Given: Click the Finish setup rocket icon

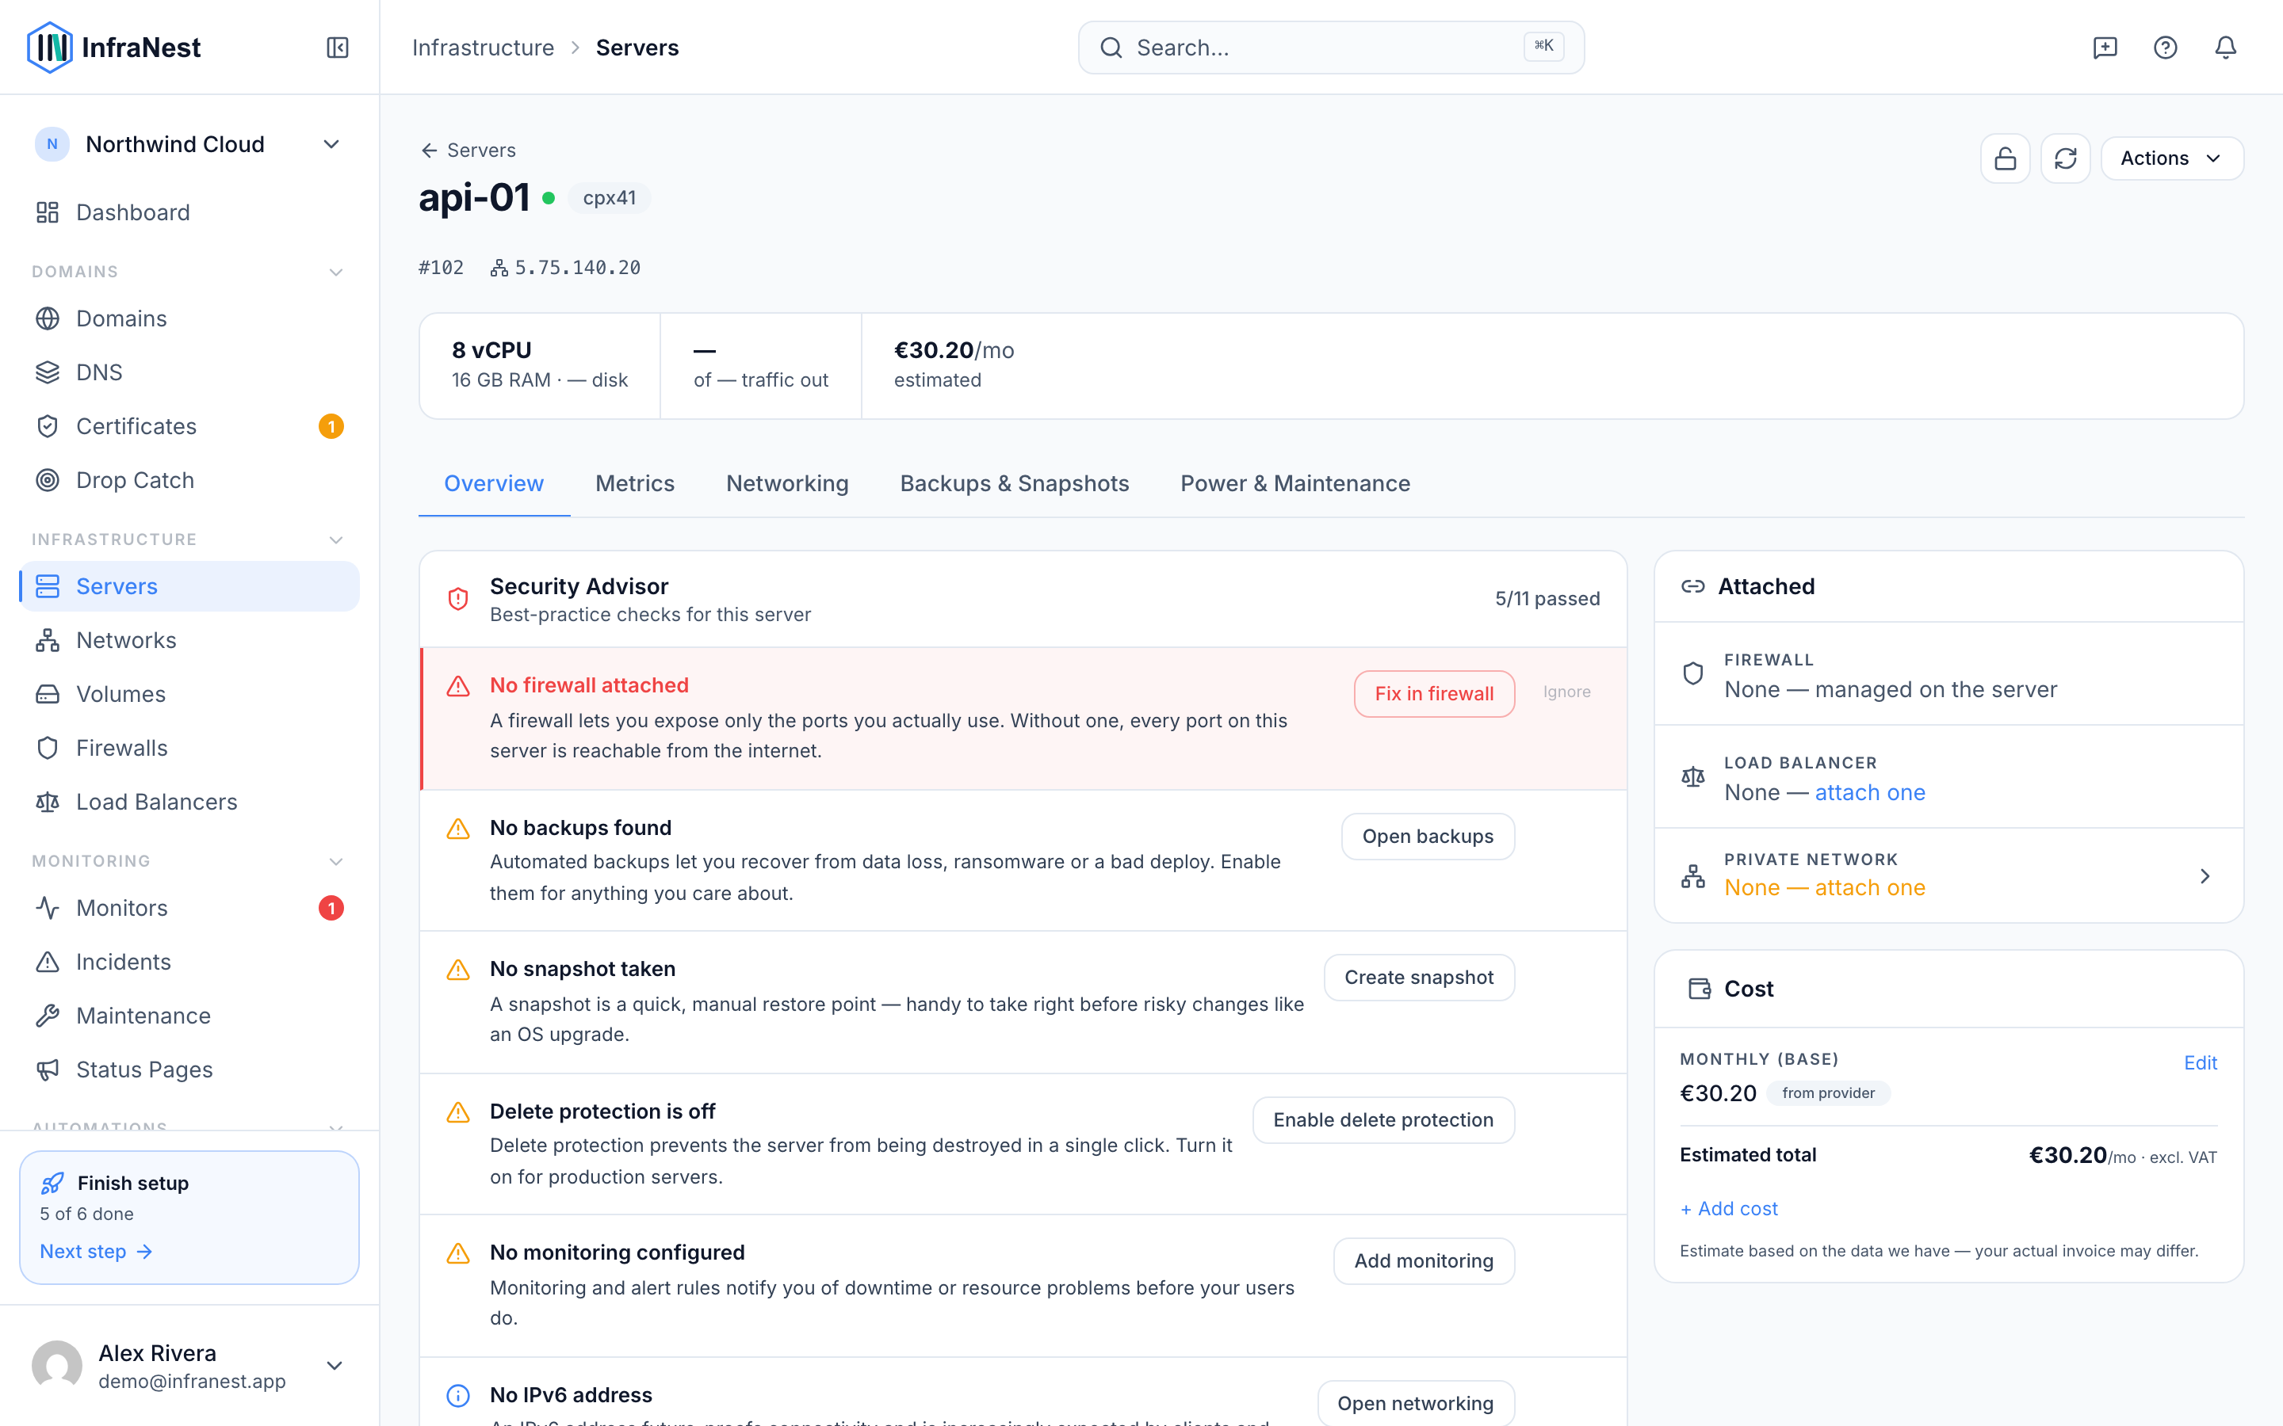Looking at the screenshot, I should coord(53,1183).
